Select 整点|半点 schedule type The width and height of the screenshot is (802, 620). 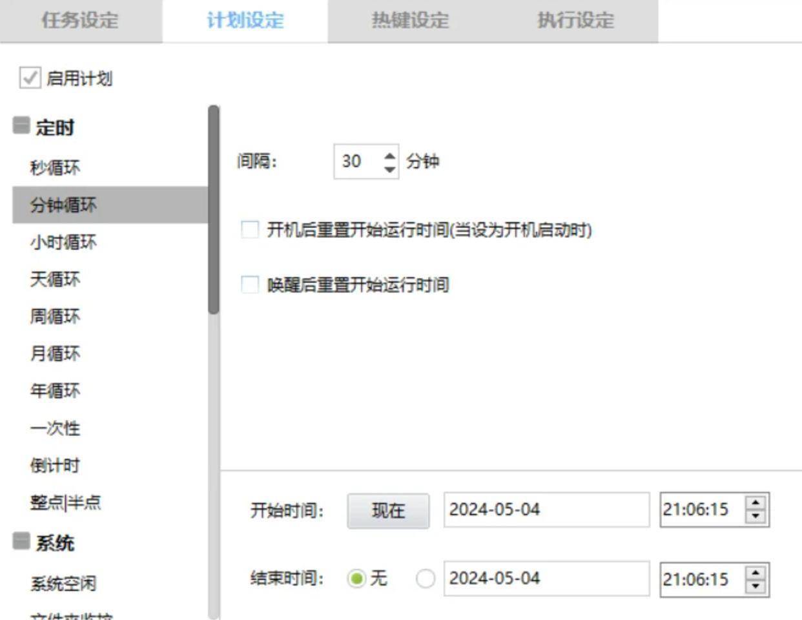57,502
